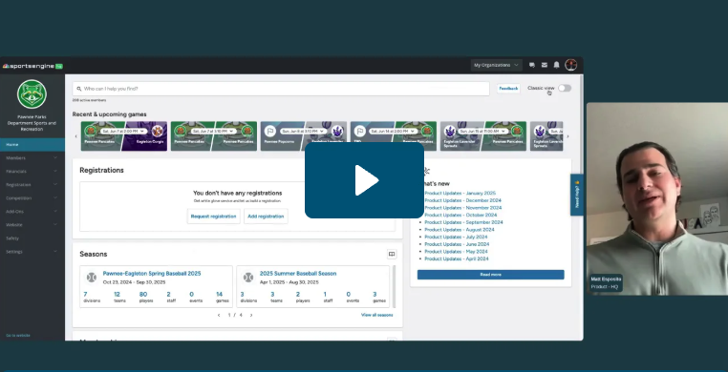Click the Eagleton Corgis team logo on first game card
The width and height of the screenshot is (728, 372).
coord(158,131)
